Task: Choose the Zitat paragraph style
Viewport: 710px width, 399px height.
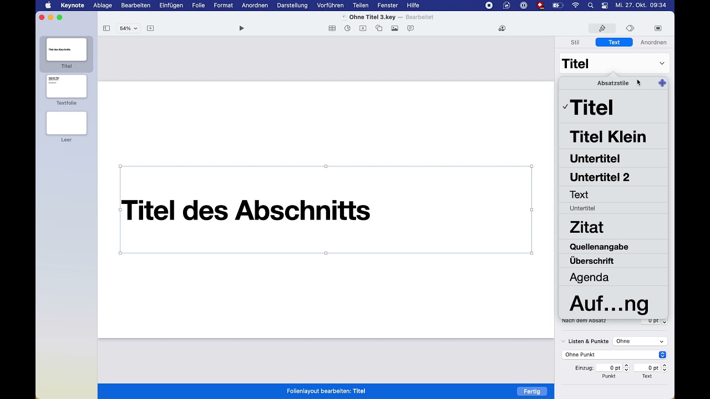Action: click(613, 227)
